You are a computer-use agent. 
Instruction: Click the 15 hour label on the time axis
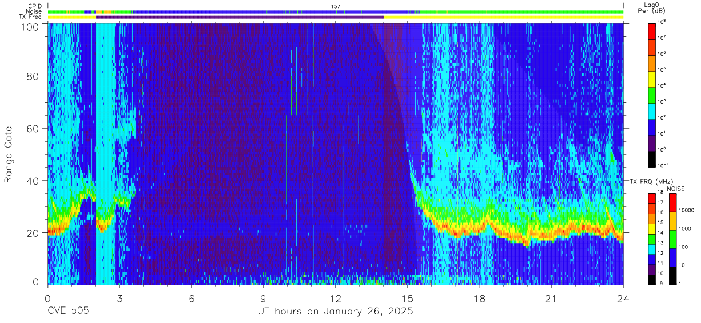(408, 299)
